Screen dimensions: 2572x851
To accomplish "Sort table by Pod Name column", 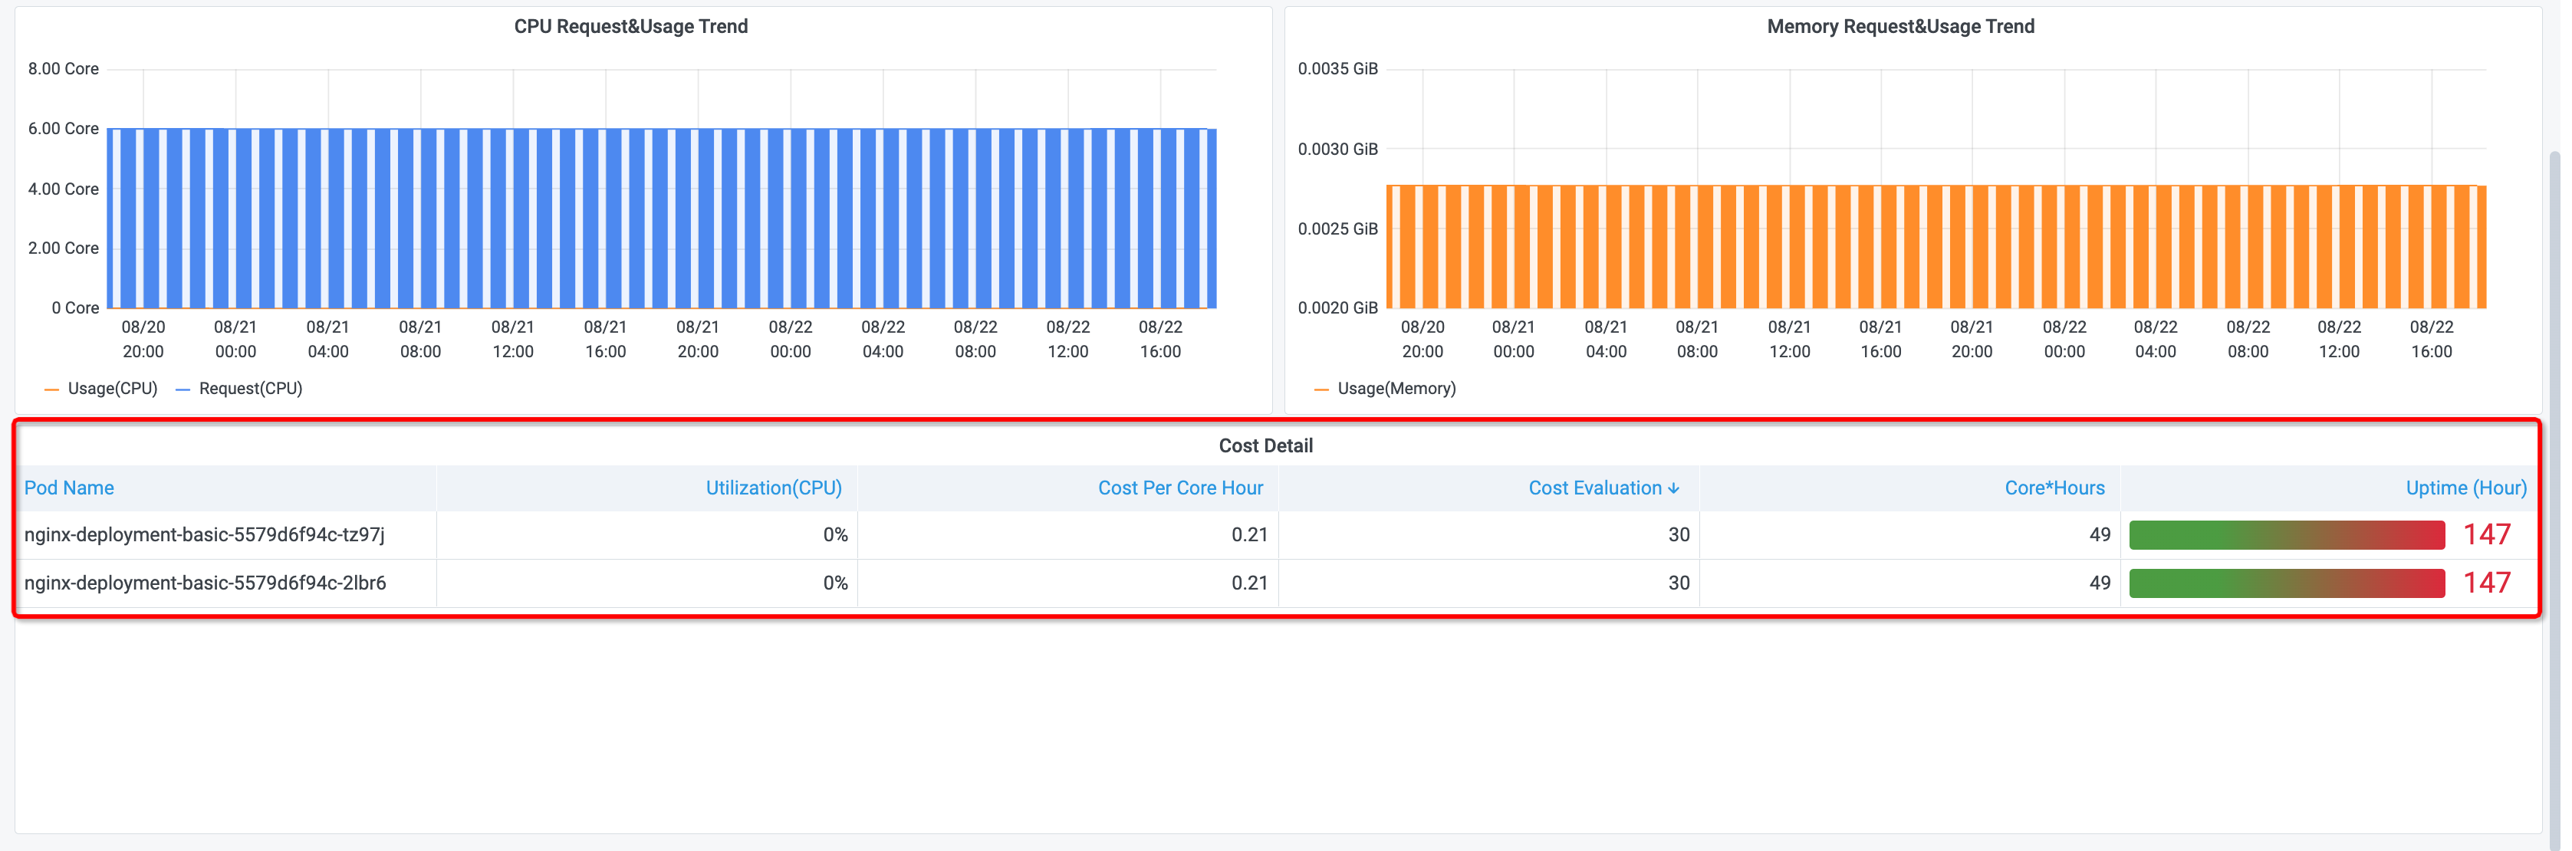I will point(69,488).
